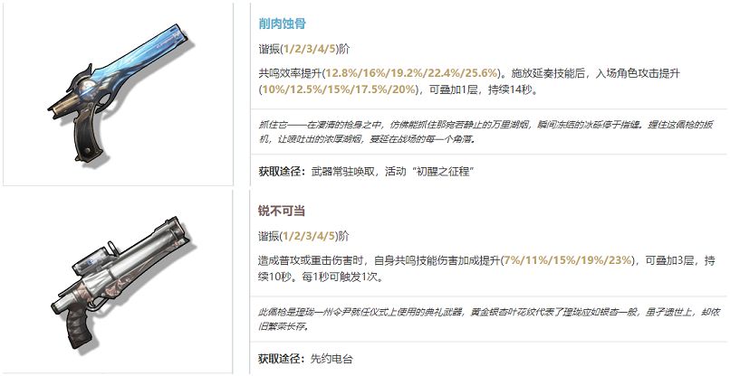This screenshot has height=376, width=730.
Task: Click the 12.8%/16%/19.2%/22.4%/25.6% efficiency values
Action: click(x=411, y=73)
